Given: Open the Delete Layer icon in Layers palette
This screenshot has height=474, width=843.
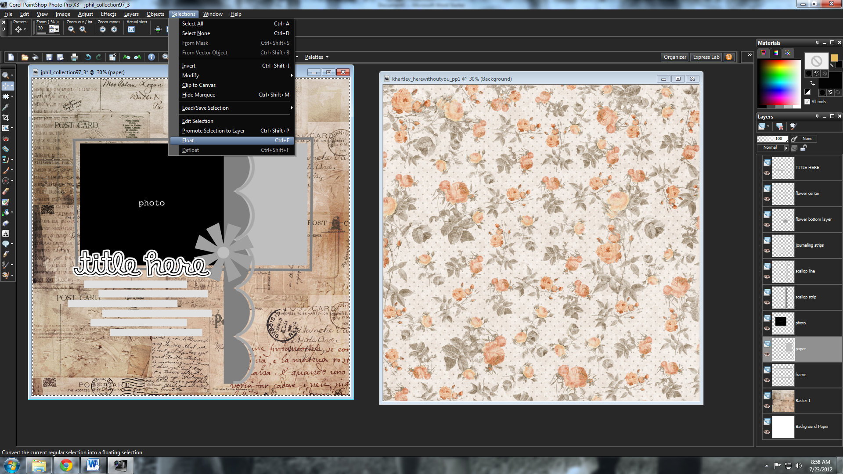Looking at the screenshot, I should [x=780, y=126].
